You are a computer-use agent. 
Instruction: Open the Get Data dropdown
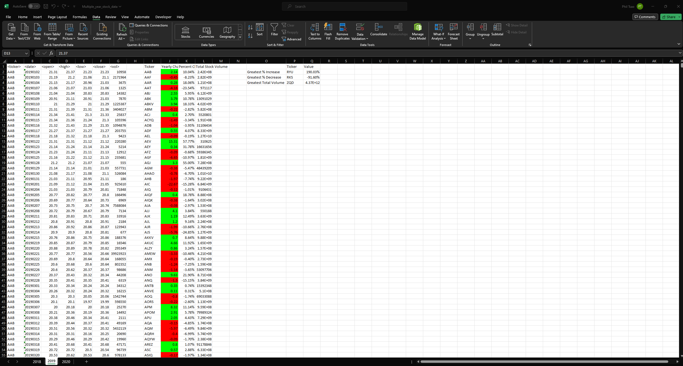[x=11, y=32]
